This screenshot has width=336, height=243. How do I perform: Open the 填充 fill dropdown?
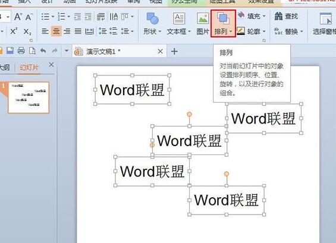point(252,16)
